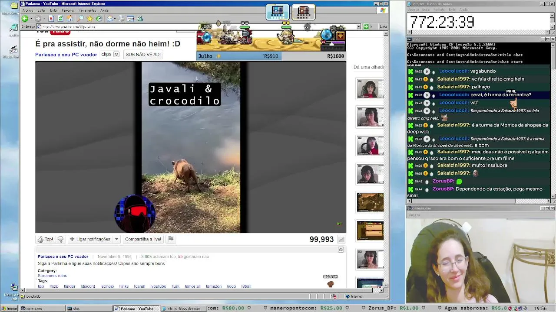Click the Edit page toolbar icon

[130, 19]
